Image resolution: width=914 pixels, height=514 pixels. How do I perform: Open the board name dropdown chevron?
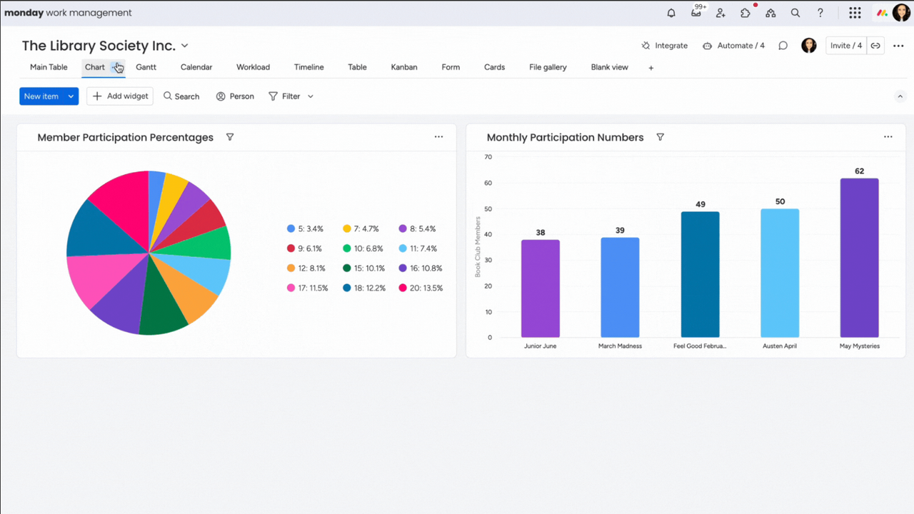184,46
